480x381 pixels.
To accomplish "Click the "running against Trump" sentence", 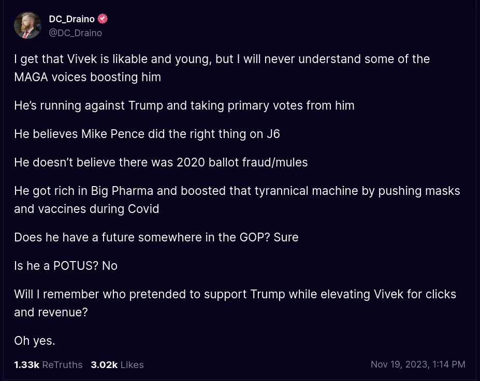I will pos(184,105).
